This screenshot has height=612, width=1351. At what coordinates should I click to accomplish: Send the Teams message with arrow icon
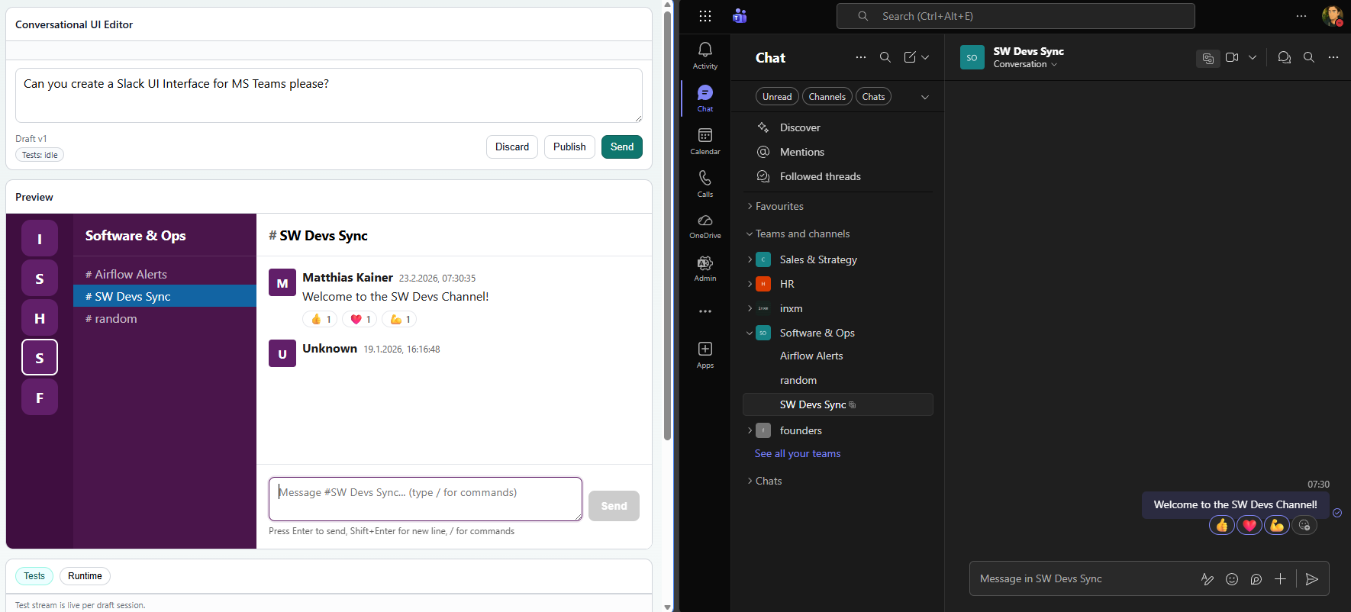(x=1311, y=579)
